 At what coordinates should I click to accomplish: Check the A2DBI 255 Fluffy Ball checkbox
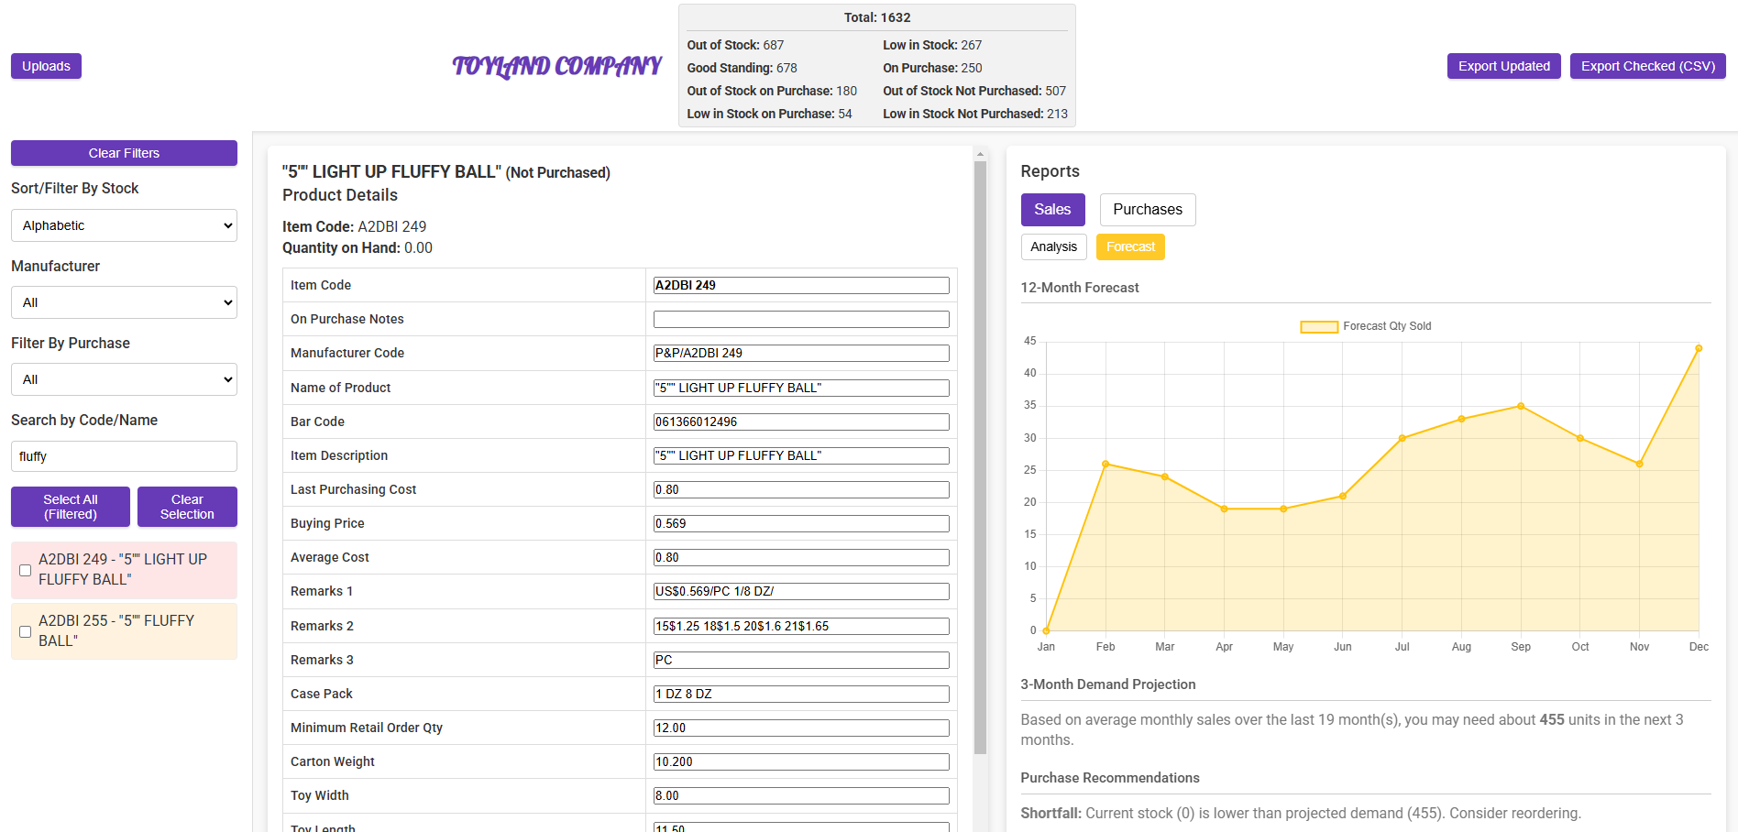(x=26, y=631)
